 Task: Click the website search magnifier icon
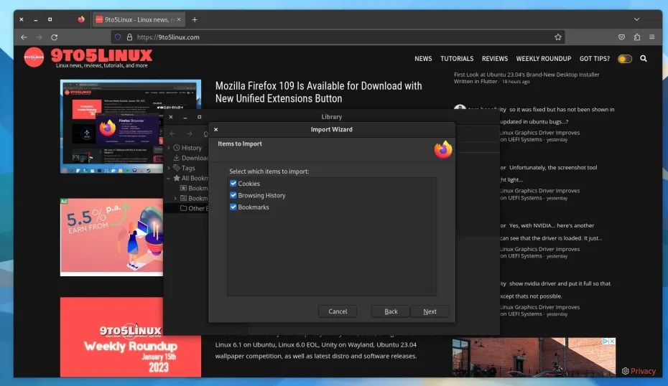(x=644, y=59)
